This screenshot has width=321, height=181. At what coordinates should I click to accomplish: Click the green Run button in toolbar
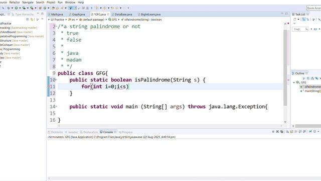click(16, 8)
